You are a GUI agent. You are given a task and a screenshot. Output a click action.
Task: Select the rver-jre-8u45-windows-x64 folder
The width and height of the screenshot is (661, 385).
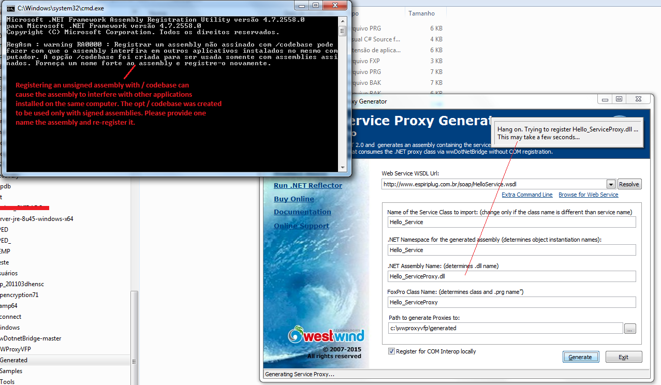(x=37, y=219)
